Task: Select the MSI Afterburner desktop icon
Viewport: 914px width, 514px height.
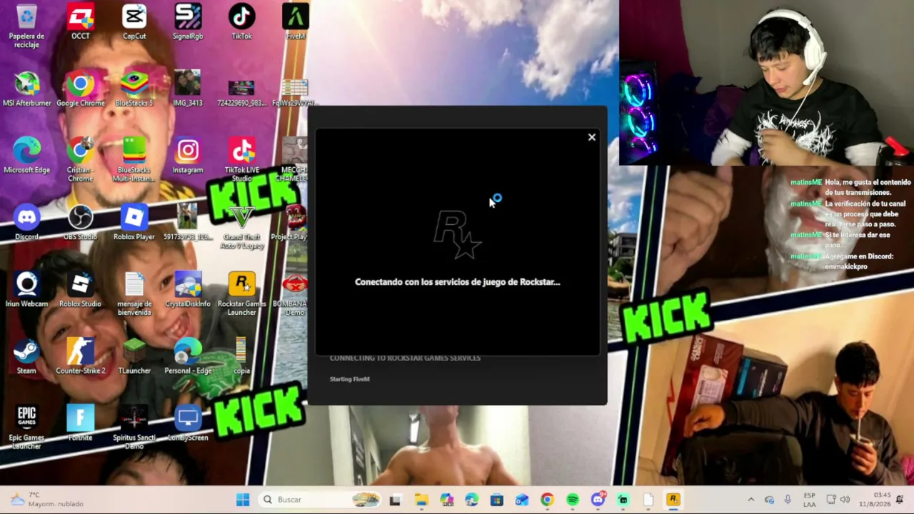Action: coord(26,89)
